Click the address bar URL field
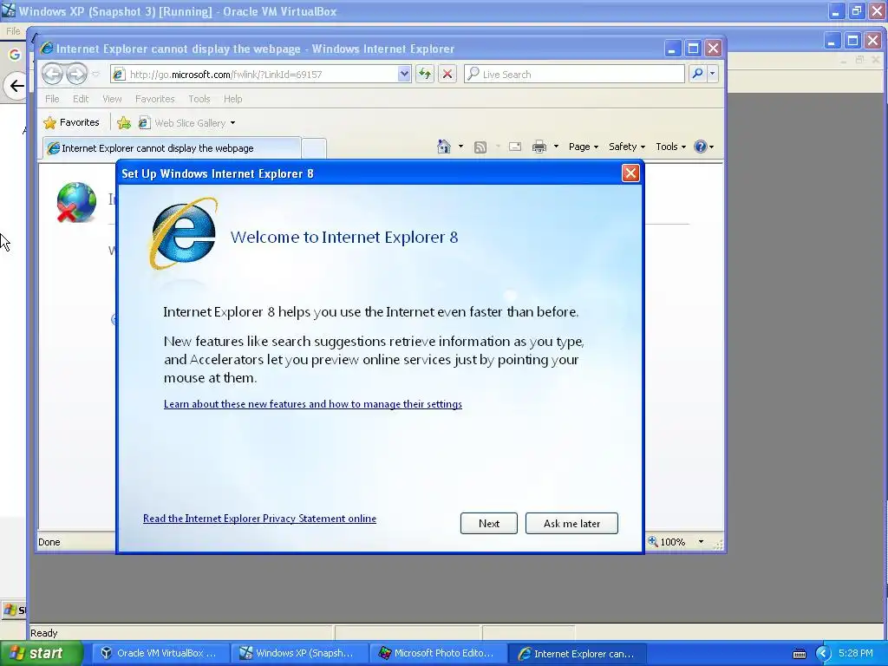This screenshot has height=666, width=888. tap(254, 75)
